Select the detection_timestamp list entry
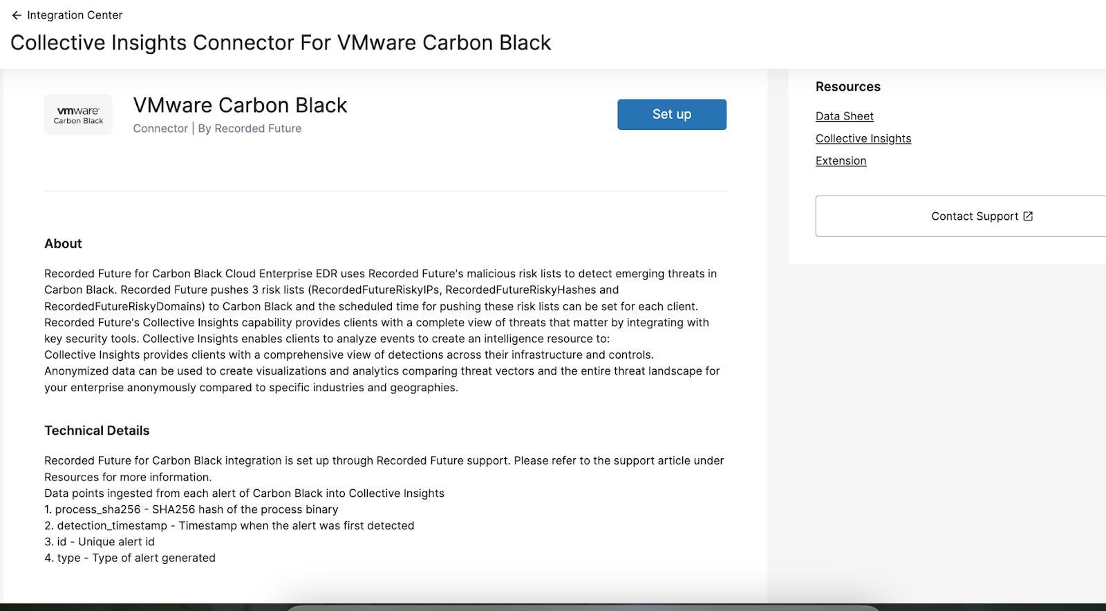1106x611 pixels. [229, 526]
